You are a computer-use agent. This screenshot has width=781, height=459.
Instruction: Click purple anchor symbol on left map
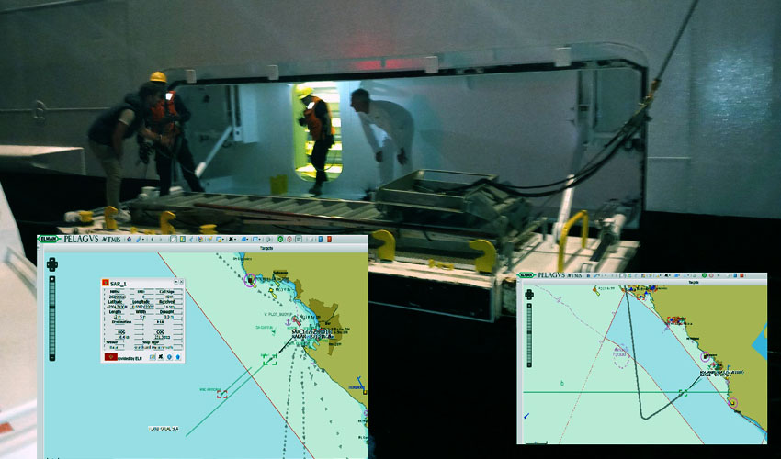(288, 322)
